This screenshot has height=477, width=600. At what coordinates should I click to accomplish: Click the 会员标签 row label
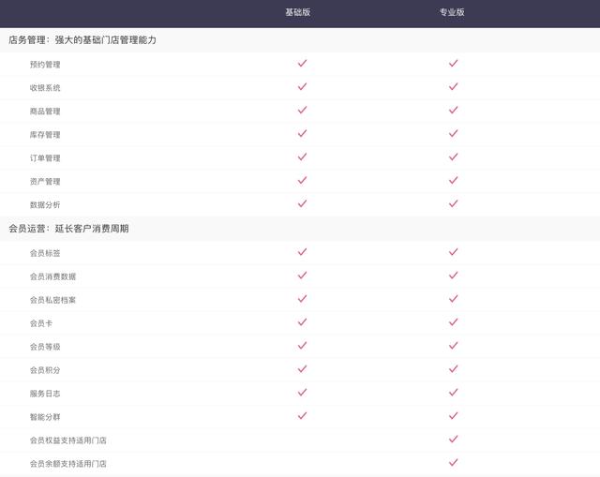pos(45,253)
